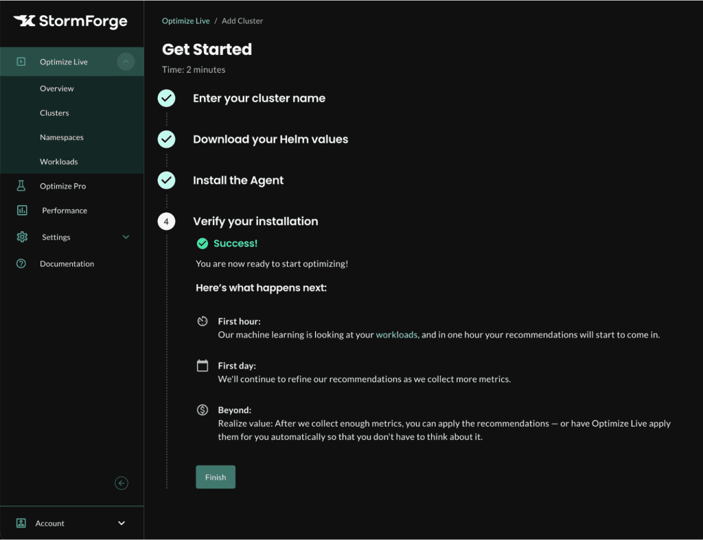Expand the Install the Agent step

coord(238,180)
